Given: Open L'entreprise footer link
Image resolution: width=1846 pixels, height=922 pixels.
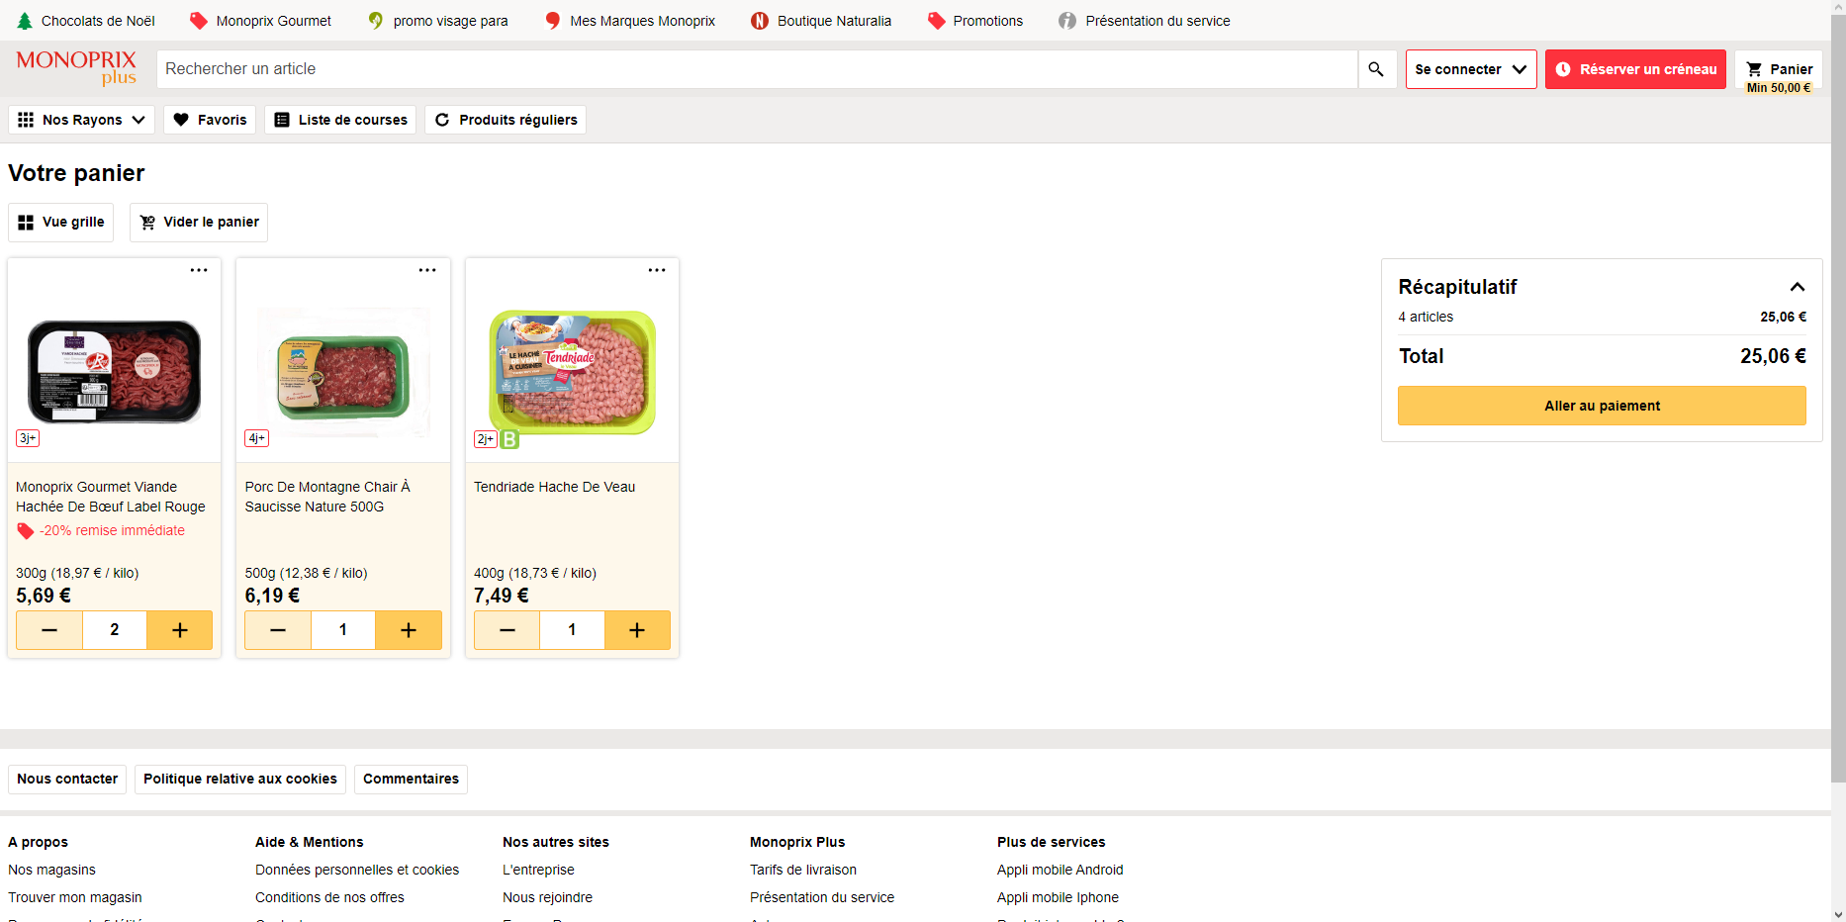Looking at the screenshot, I should pyautogui.click(x=538, y=870).
